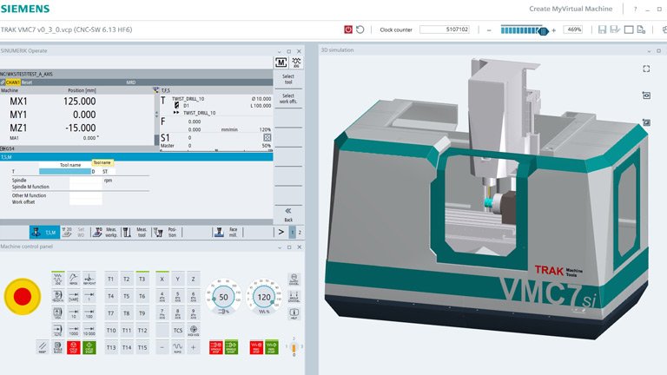The height and width of the screenshot is (375, 667).
Task: Toggle the JOG mode key on control panel
Action: pyautogui.click(x=57, y=279)
